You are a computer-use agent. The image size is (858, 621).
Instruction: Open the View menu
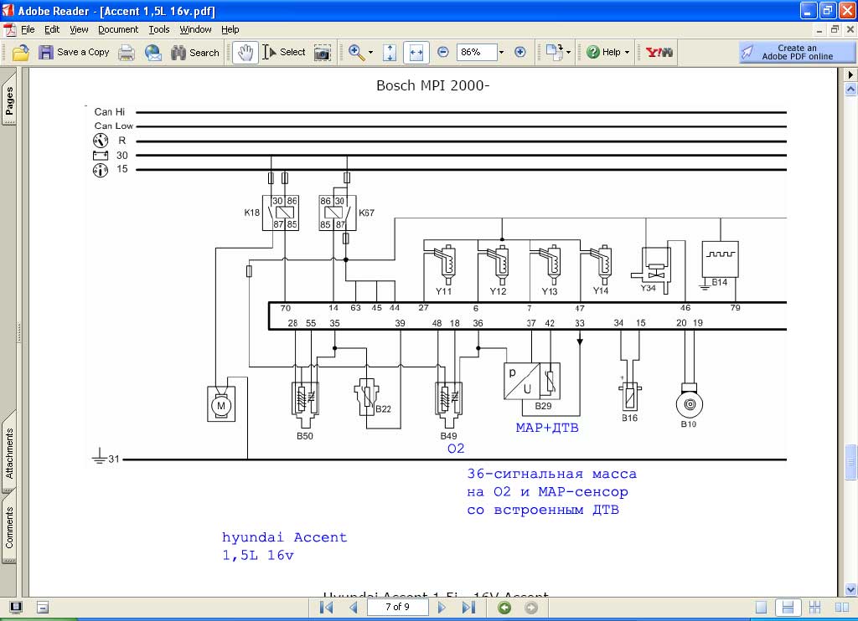79,29
